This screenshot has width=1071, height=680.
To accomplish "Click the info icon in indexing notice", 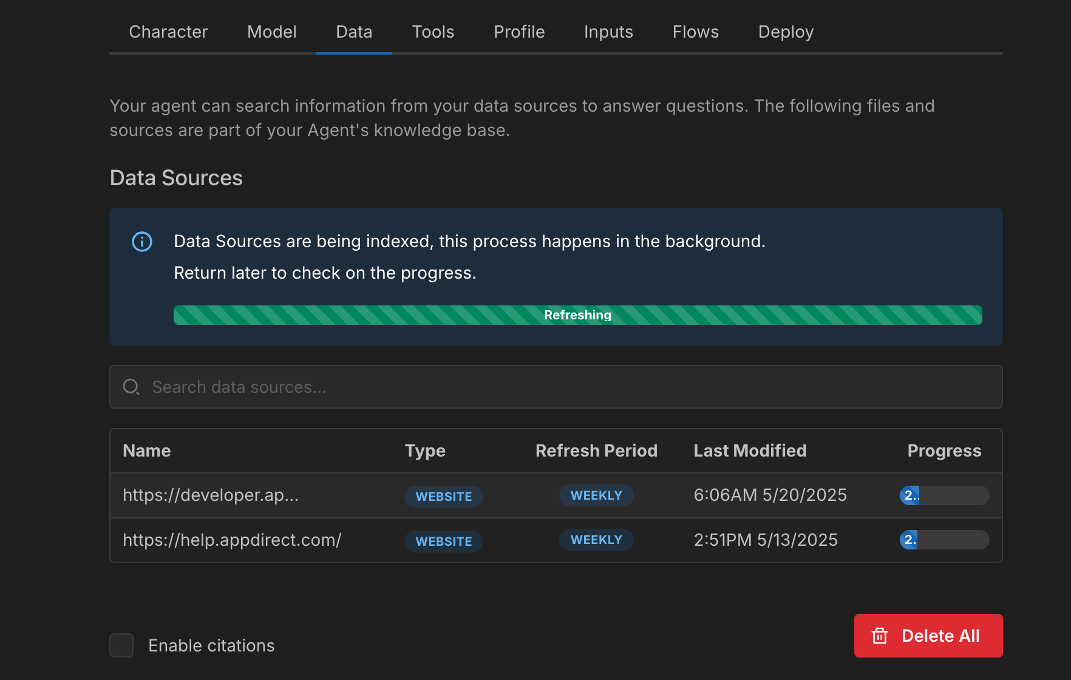I will tap(142, 242).
